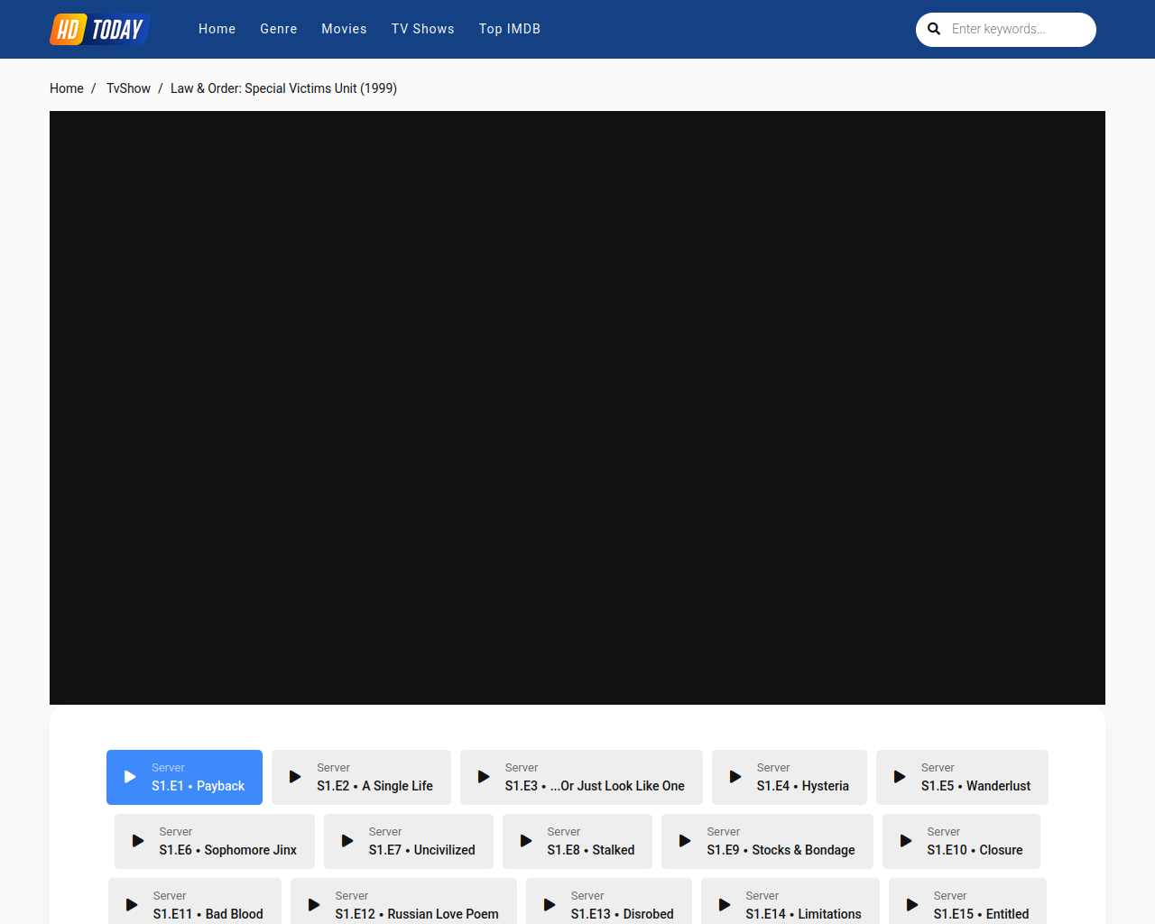Click play icon for S1.E6 Sophomore Jinx
This screenshot has height=924, width=1155.
[x=138, y=841]
